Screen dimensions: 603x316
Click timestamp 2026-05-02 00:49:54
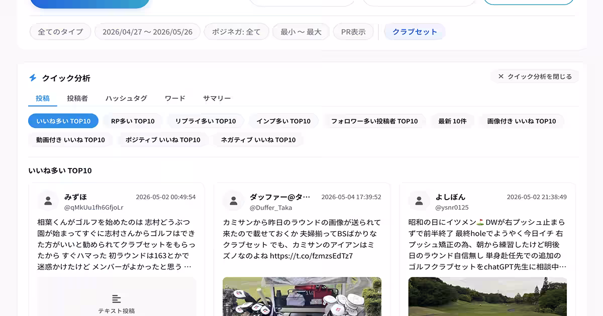[166, 197]
